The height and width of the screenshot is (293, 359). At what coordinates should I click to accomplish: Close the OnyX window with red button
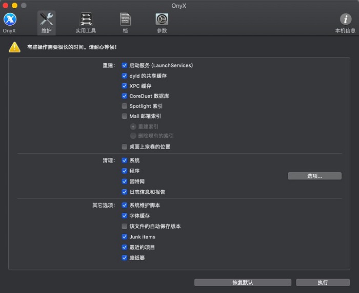(x=6, y=5)
